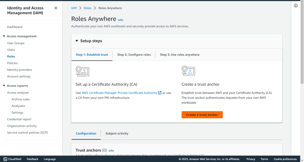This screenshot has width=304, height=162.
Task: Collapse the Access reports section
Action: pos(4,86)
